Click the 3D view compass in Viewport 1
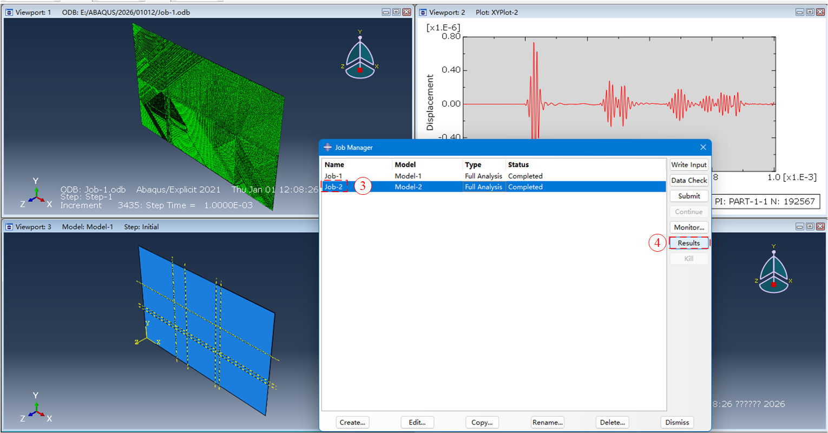 click(x=360, y=56)
